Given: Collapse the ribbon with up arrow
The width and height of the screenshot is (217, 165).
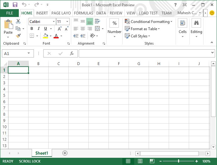Looking at the screenshot, I should [x=212, y=42].
